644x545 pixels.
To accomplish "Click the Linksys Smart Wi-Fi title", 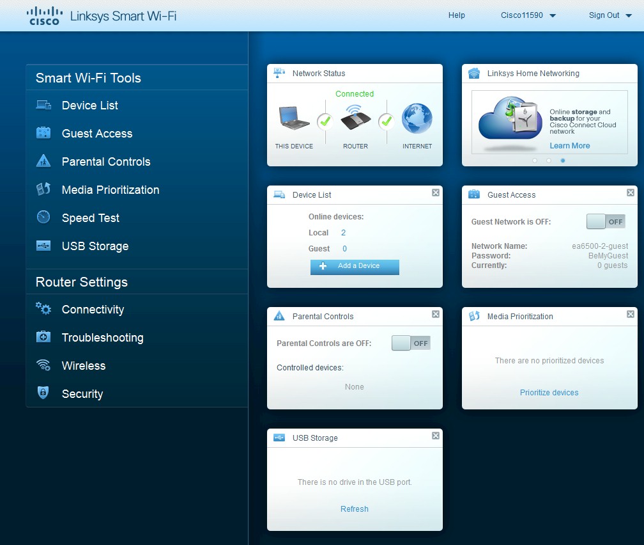I will [123, 16].
